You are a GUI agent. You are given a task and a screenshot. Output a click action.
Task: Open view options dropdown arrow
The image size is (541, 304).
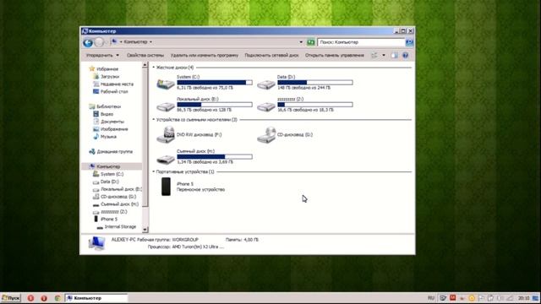coord(383,55)
